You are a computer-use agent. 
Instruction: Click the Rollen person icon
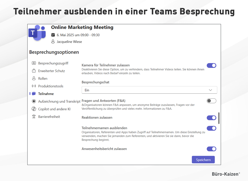[34, 79]
